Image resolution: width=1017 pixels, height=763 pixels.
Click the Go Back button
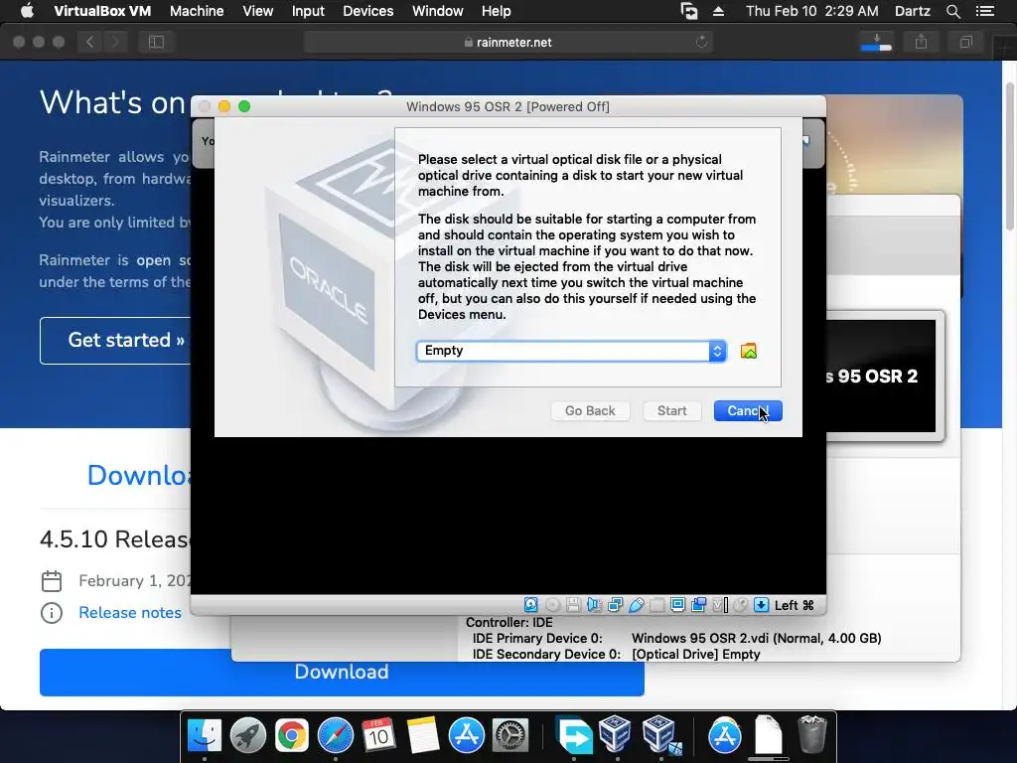coord(590,410)
